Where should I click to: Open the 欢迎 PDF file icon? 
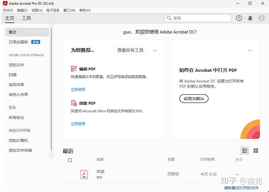point(84,174)
